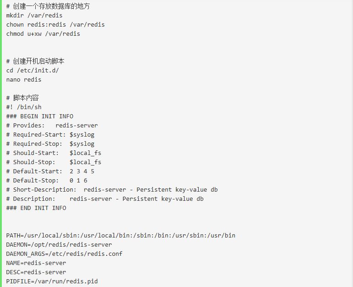This screenshot has height=287, width=353.
Task: Click the 'DAEMON_ARGS=/etc/redis/redis.conf' line
Action: coord(64,254)
